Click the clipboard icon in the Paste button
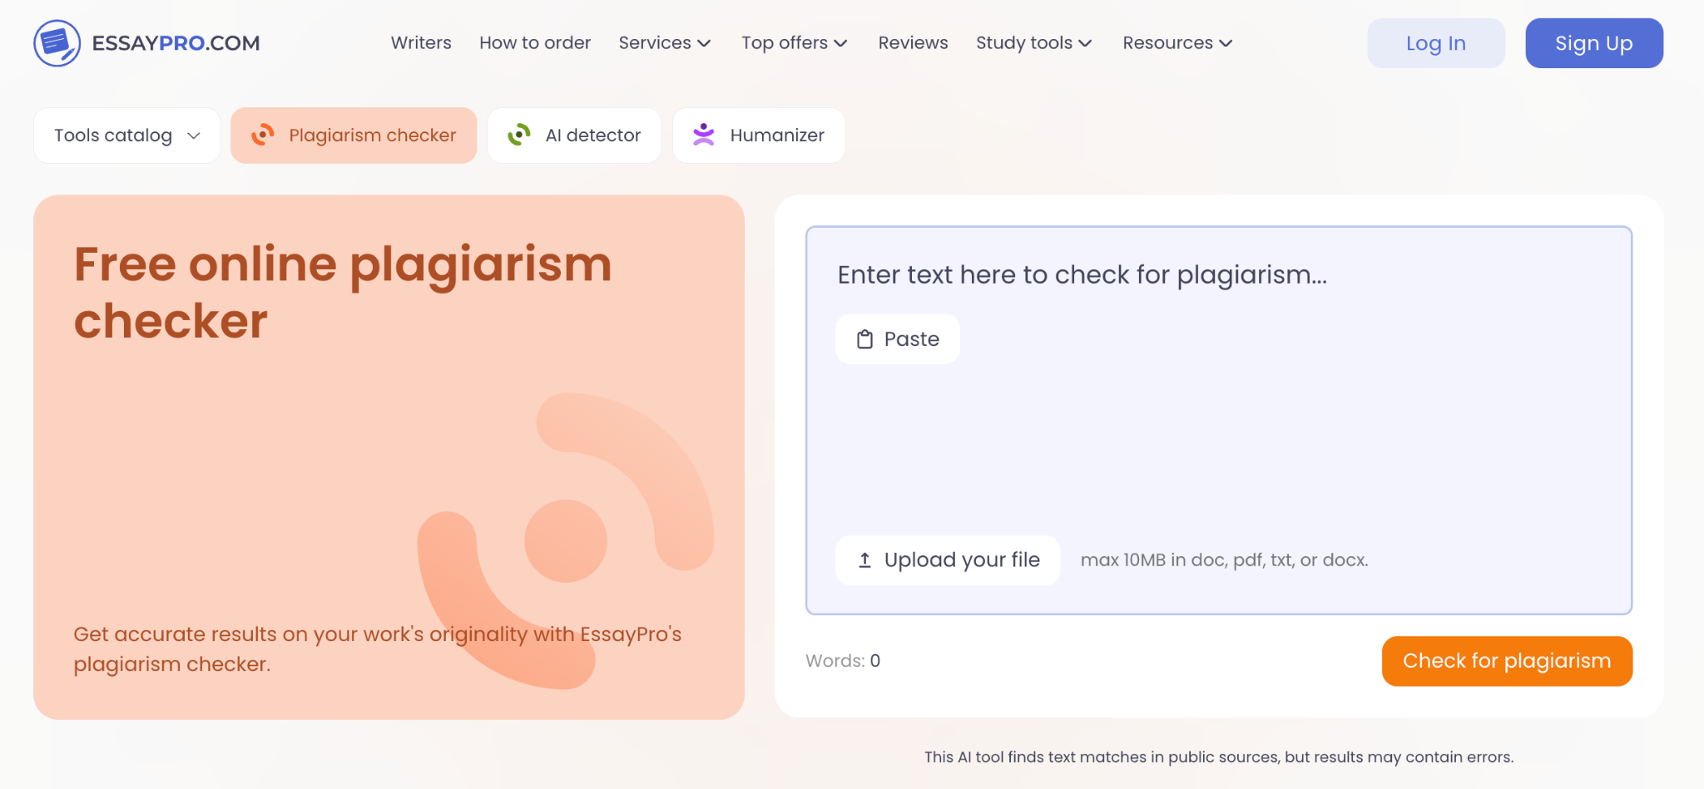 click(863, 338)
